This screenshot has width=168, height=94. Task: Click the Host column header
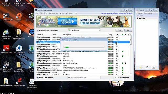tap(54, 35)
